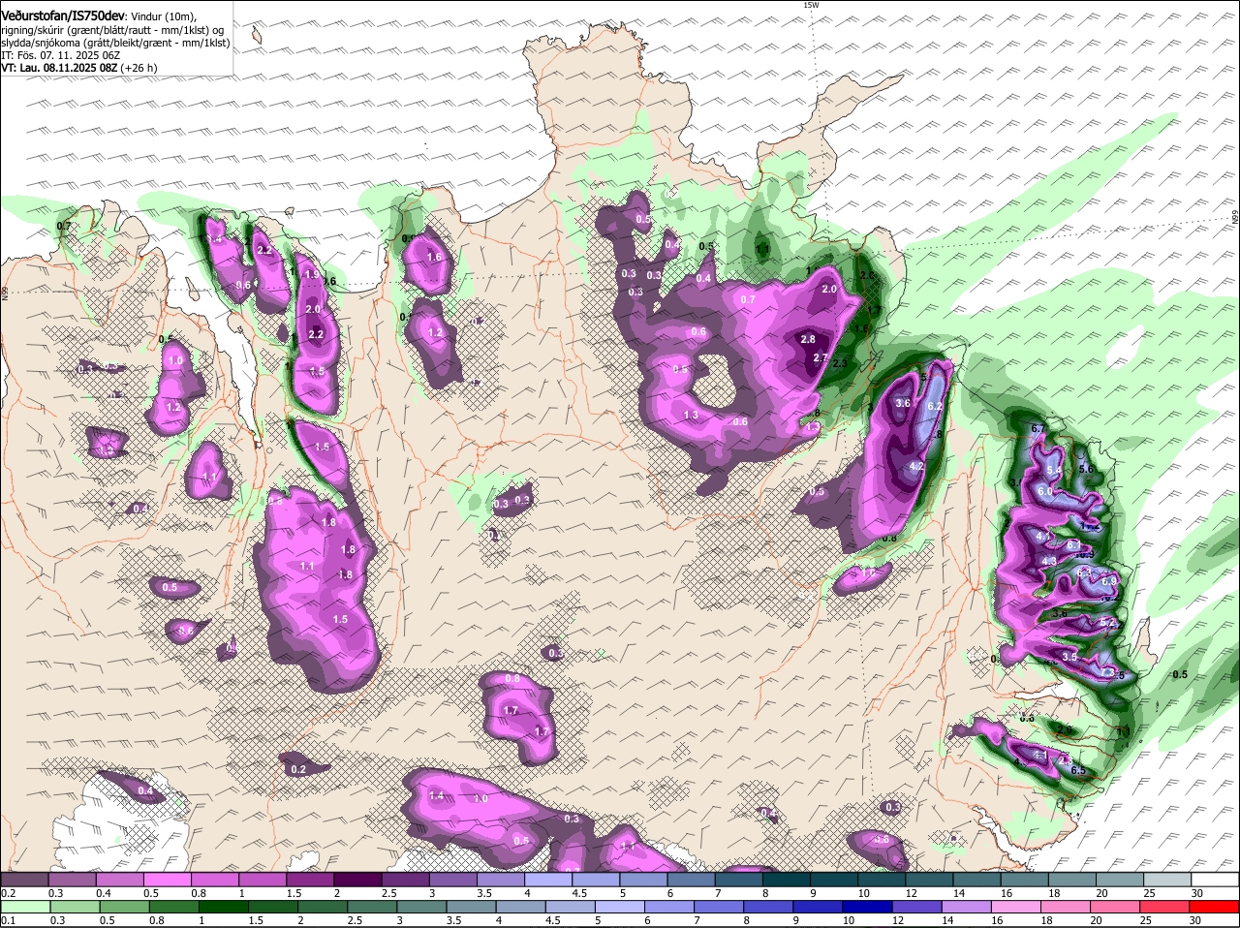Click the top snow legend swatch between 4.5 and 5

pyautogui.click(x=596, y=879)
